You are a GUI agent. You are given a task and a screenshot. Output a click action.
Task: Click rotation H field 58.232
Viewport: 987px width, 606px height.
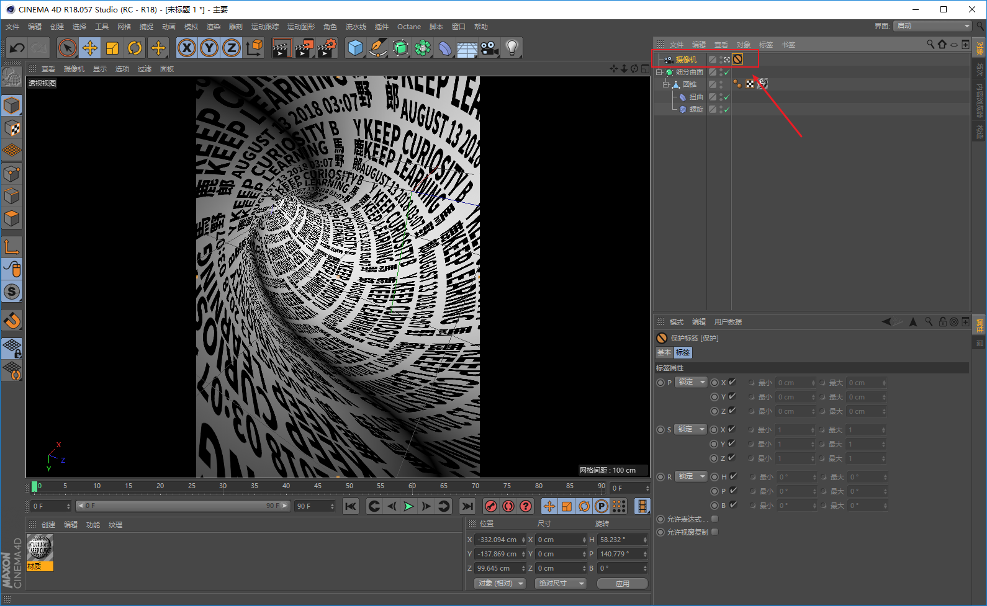[623, 540]
